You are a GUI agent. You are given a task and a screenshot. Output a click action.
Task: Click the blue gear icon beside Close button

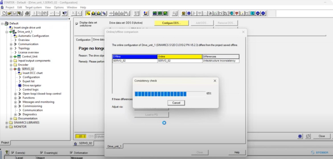300,136
